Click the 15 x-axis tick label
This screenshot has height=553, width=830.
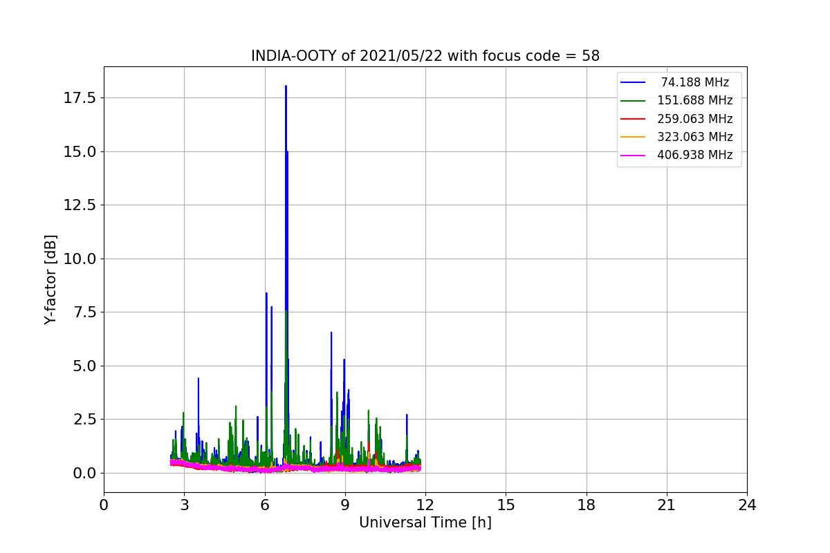tap(506, 505)
